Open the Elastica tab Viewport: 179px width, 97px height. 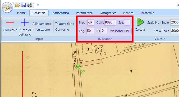coord(128,13)
